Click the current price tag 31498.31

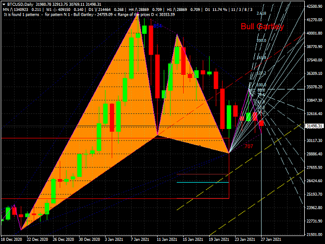315,126
